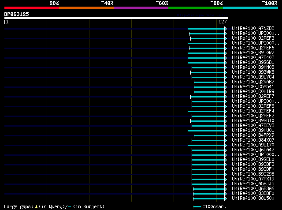The width and height of the screenshot is (282, 210).
Task: Open hit UniRef100_B9SGD1
Action: click(253, 63)
